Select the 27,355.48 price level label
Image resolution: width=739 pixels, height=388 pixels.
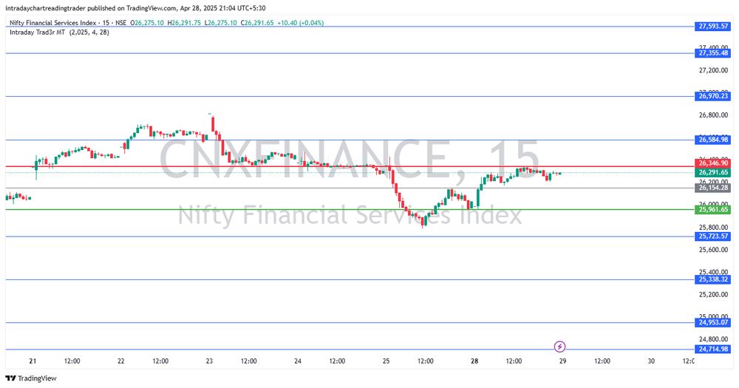713,53
